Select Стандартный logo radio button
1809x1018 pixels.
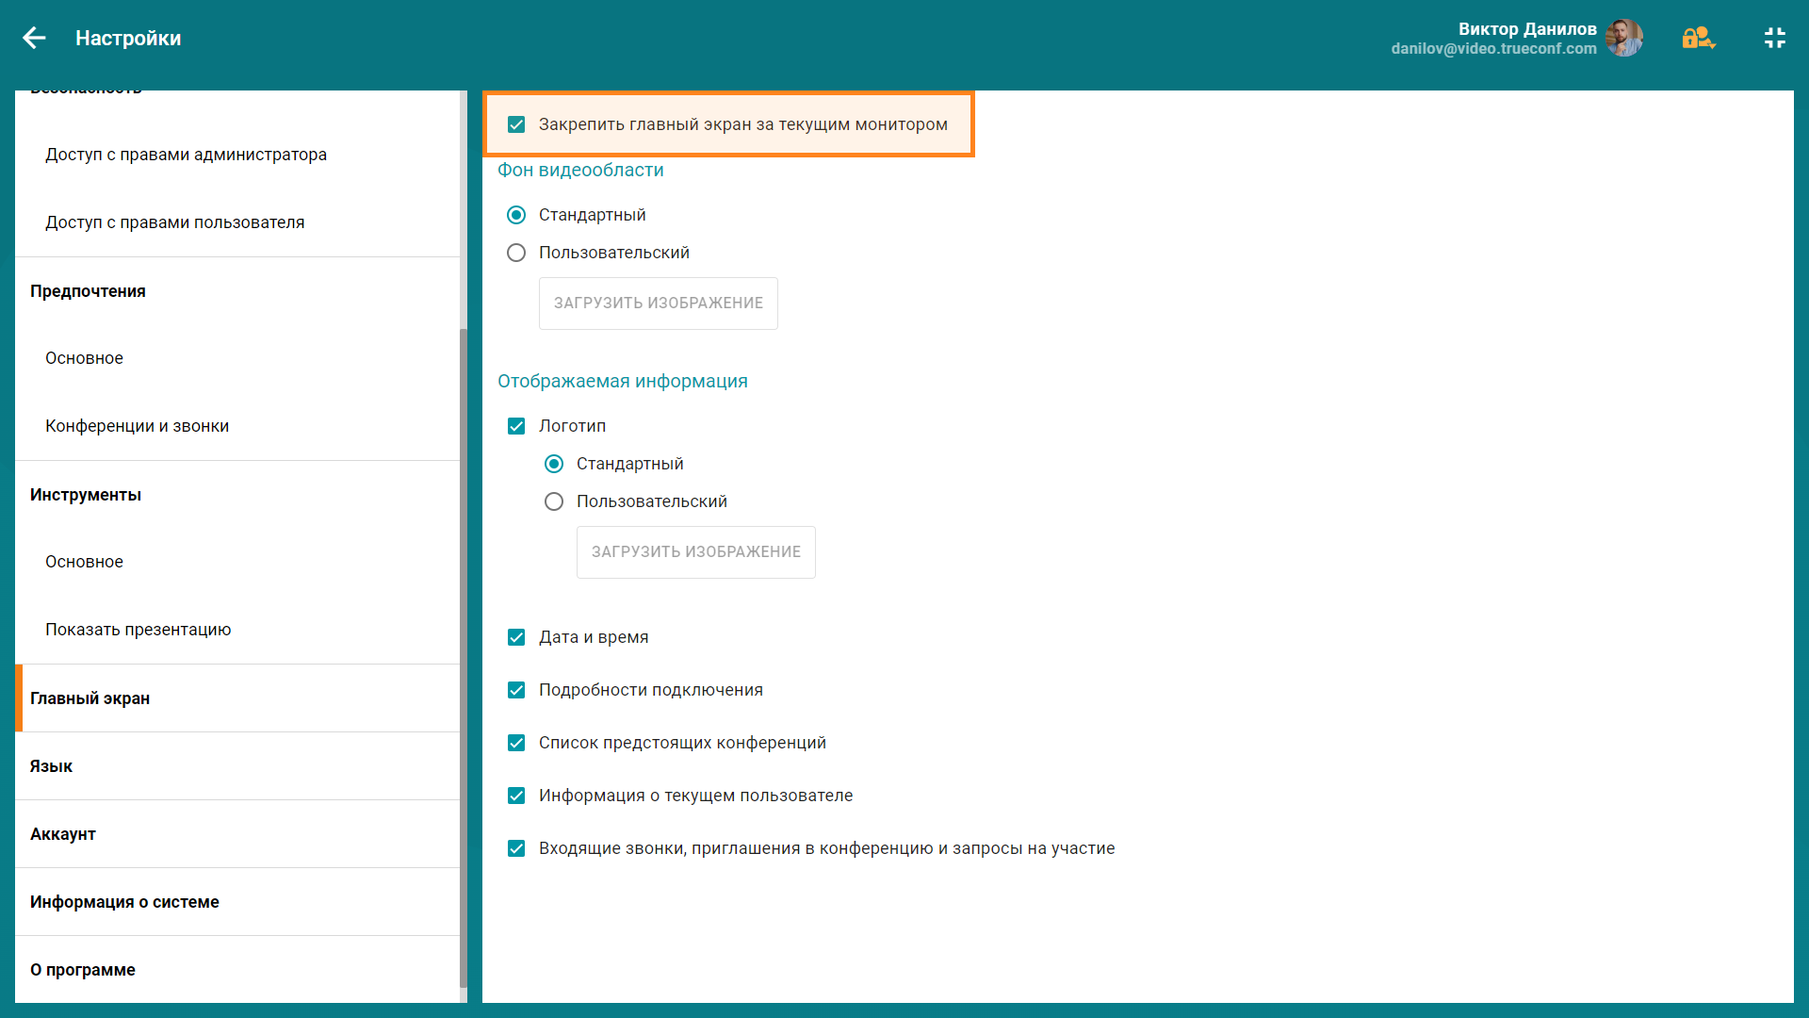[554, 464]
